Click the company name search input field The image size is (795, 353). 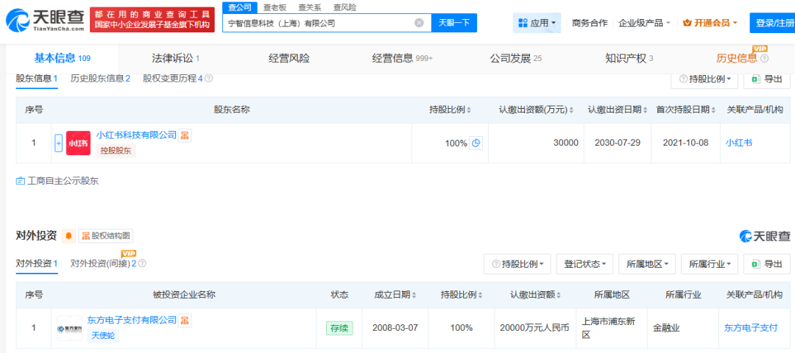click(x=317, y=23)
